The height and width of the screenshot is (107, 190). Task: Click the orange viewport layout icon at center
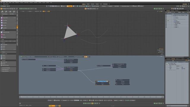pyautogui.click(x=85, y=9)
